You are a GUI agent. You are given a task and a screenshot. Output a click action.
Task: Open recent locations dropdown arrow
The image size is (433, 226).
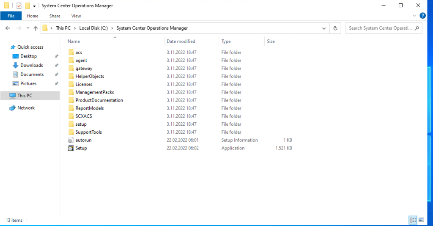(x=27, y=28)
